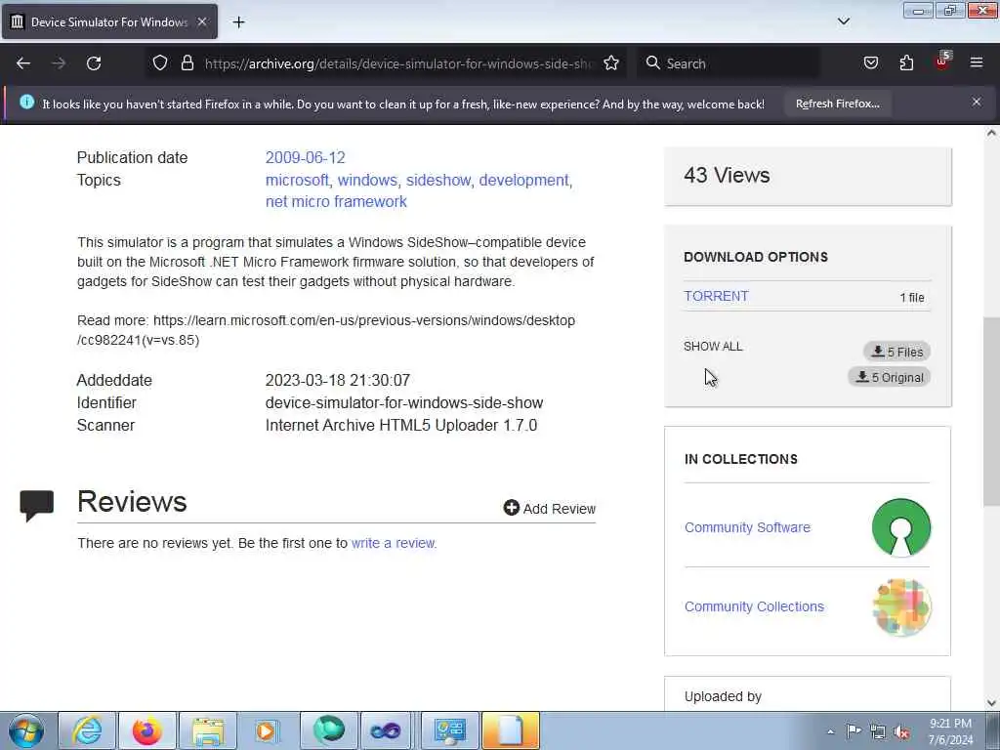Click Add Review plus button
This screenshot has width=1000, height=750.
(x=549, y=508)
